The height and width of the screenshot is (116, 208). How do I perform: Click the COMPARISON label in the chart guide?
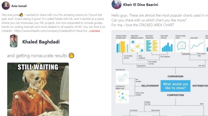click(175, 76)
